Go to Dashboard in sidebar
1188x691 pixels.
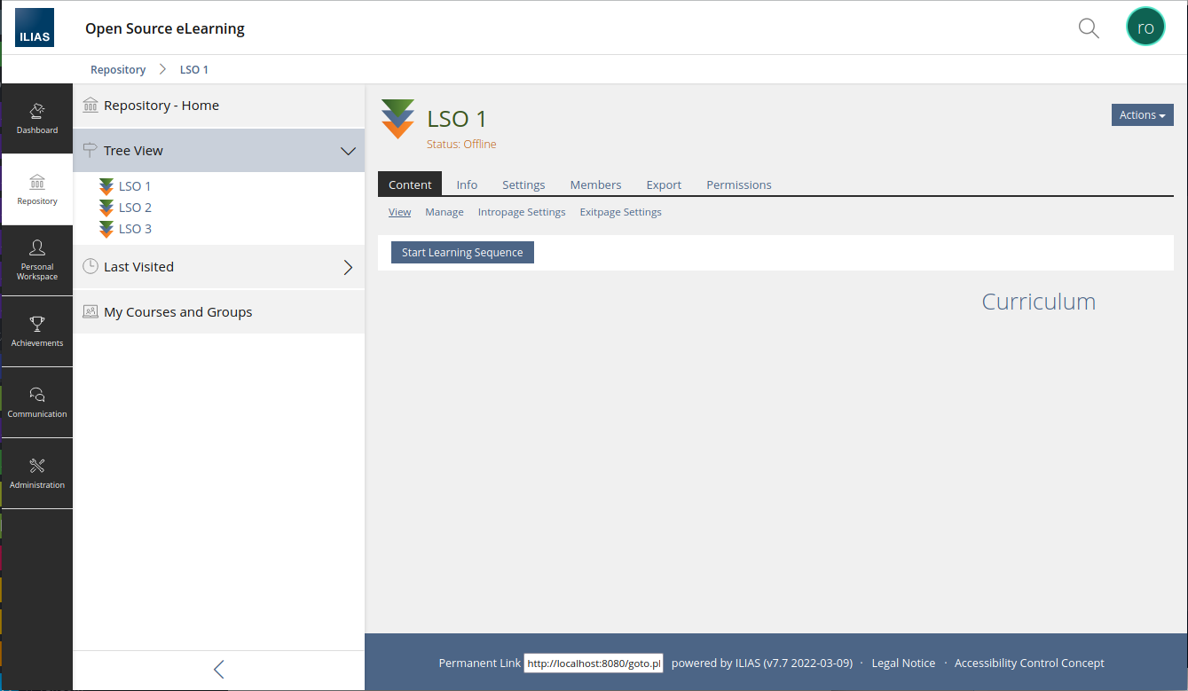point(37,119)
